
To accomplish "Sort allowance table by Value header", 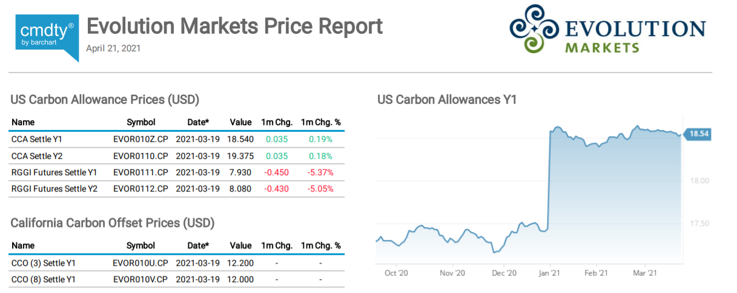I will pyautogui.click(x=240, y=122).
